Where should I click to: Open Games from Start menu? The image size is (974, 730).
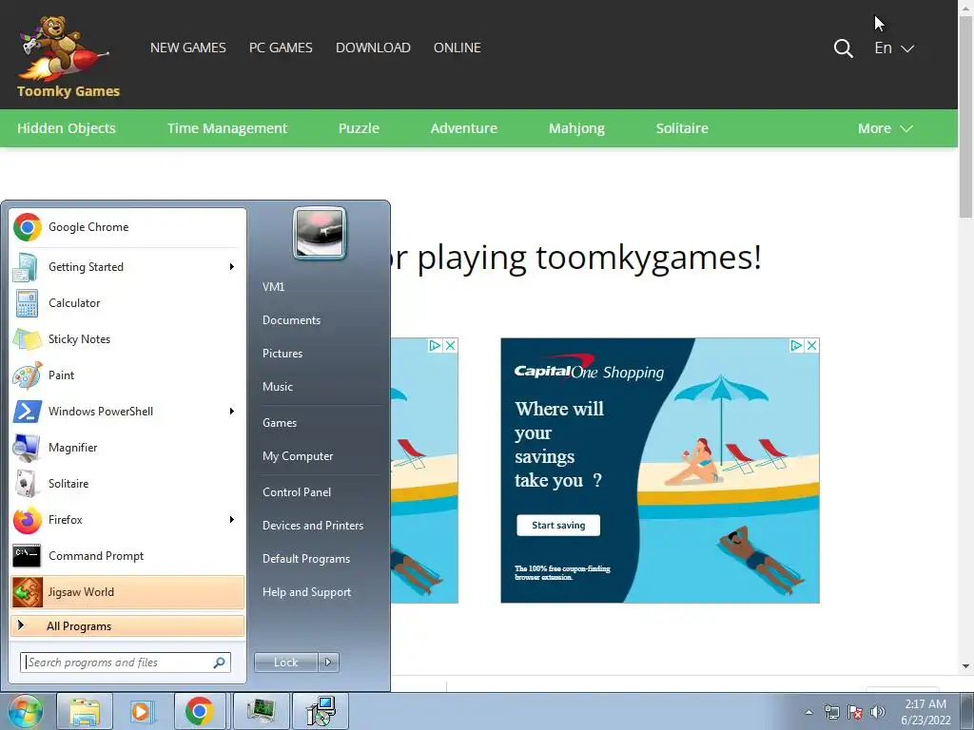[280, 423]
